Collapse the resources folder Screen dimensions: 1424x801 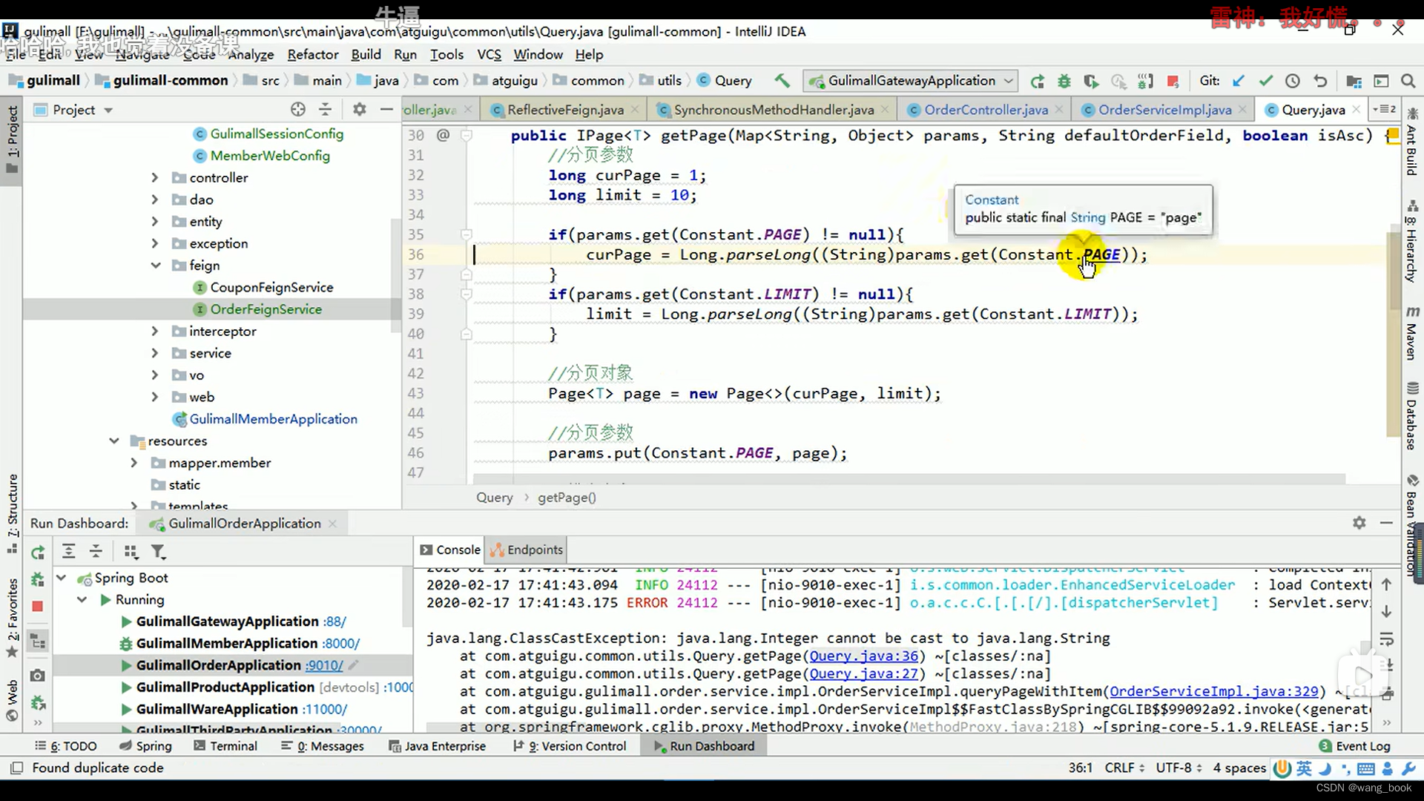[113, 441]
